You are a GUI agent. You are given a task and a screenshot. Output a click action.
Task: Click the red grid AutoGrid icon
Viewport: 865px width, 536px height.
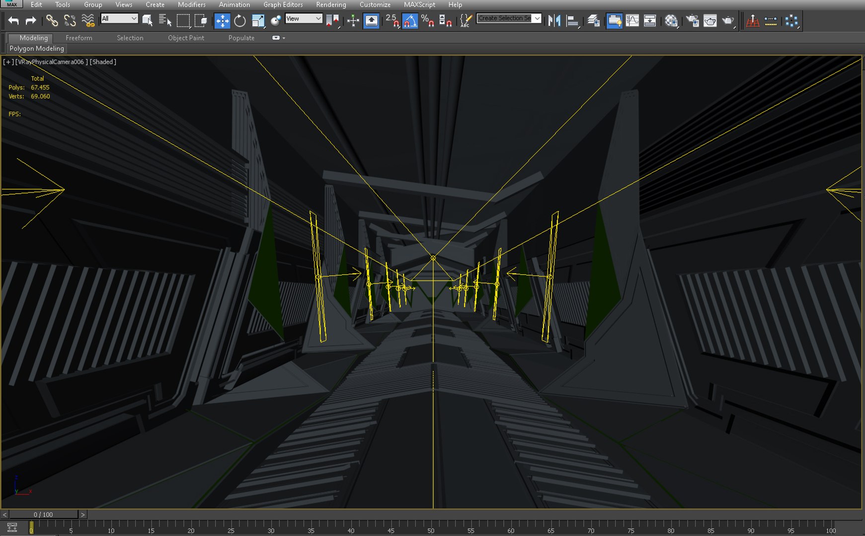click(753, 21)
